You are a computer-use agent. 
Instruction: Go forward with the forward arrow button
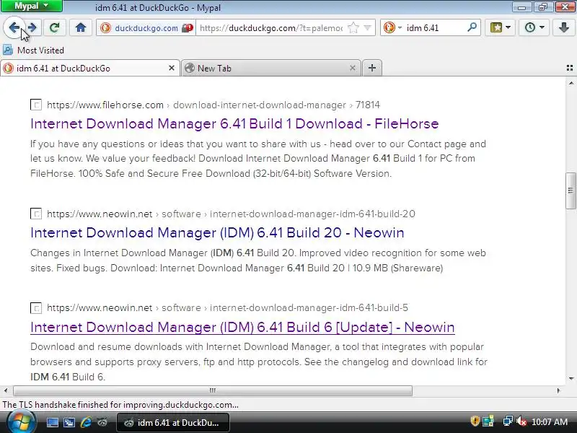click(32, 27)
